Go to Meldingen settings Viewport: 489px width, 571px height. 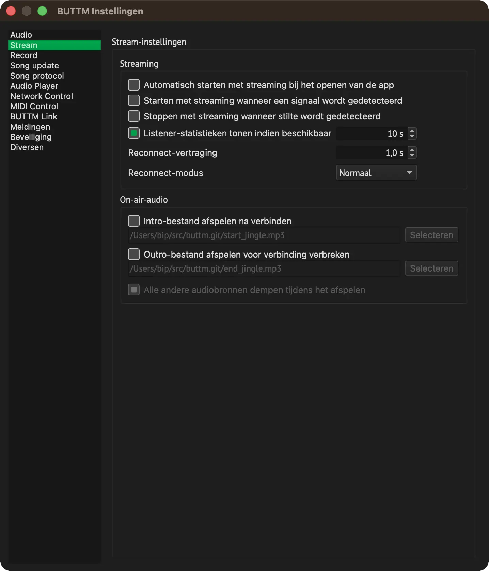click(x=54, y=127)
